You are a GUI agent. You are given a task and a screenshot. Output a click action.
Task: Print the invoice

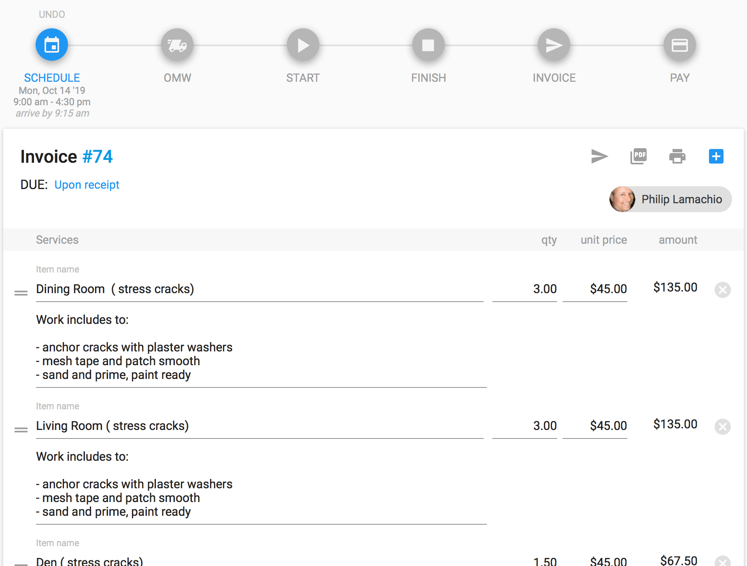click(677, 156)
